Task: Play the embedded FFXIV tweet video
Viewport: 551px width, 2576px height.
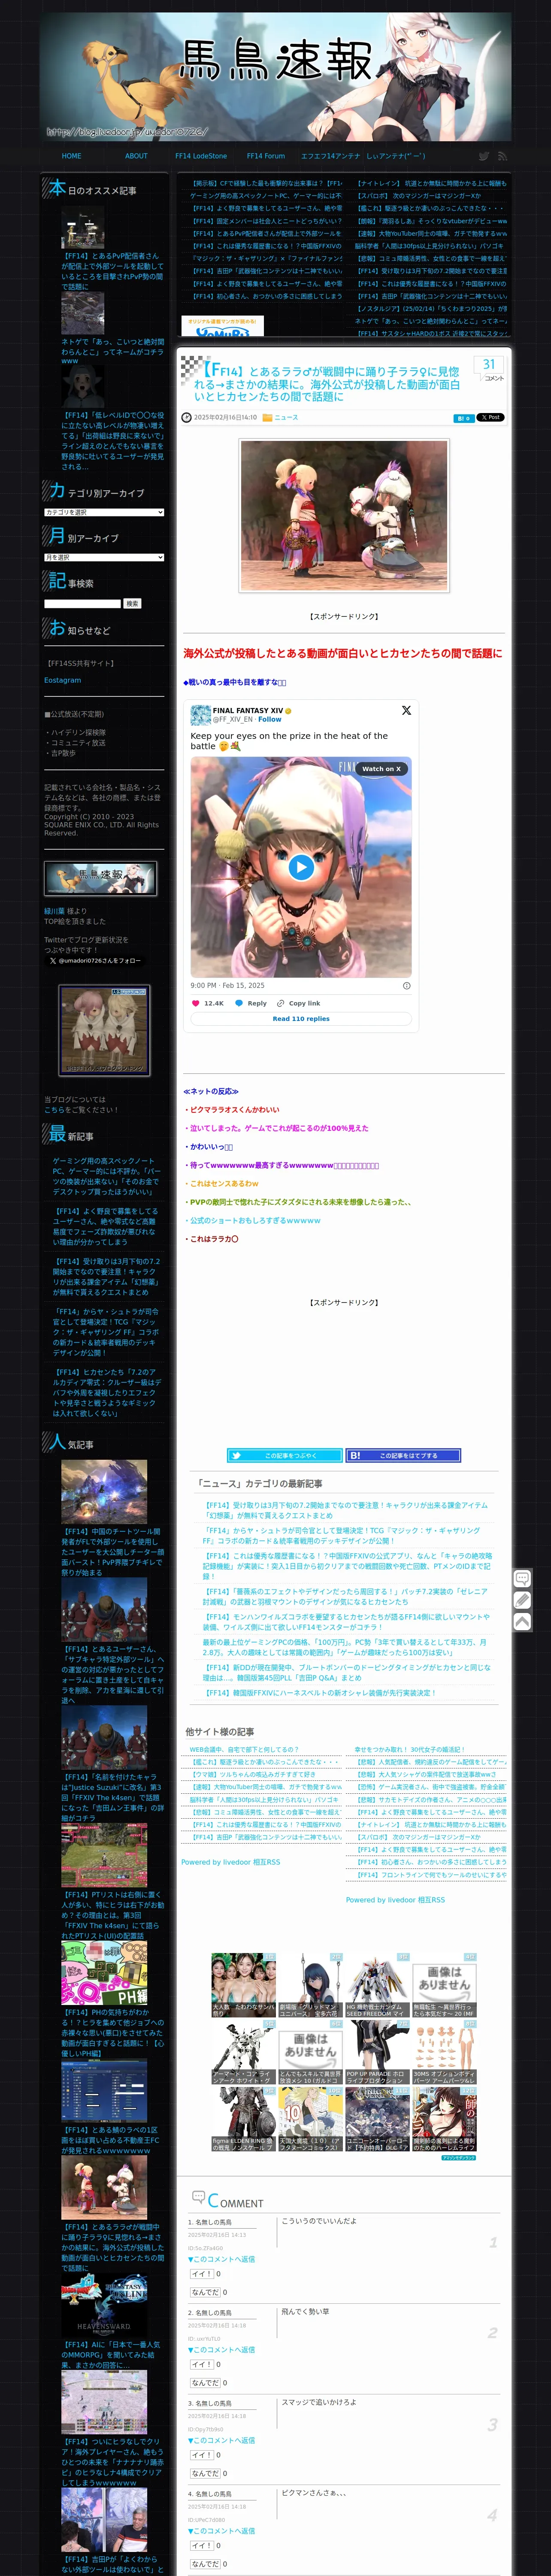Action: tap(301, 867)
